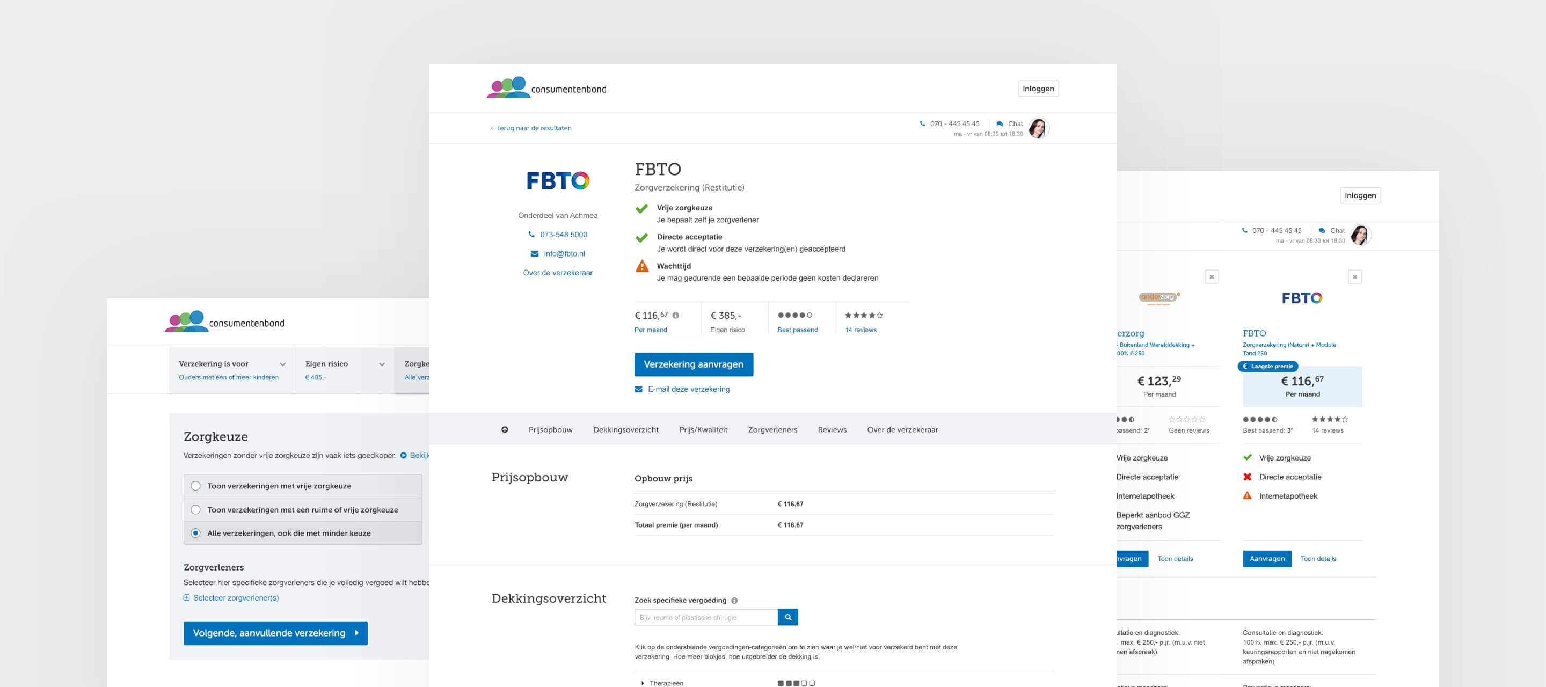Click the info@fbto.nl email link
Screen dimensions: 1546x687
click(564, 254)
